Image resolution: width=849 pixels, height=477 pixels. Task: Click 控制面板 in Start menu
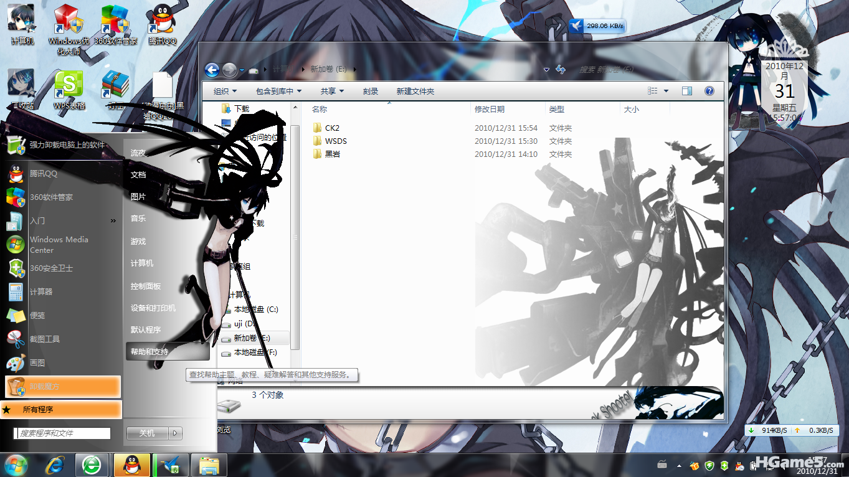(x=146, y=286)
